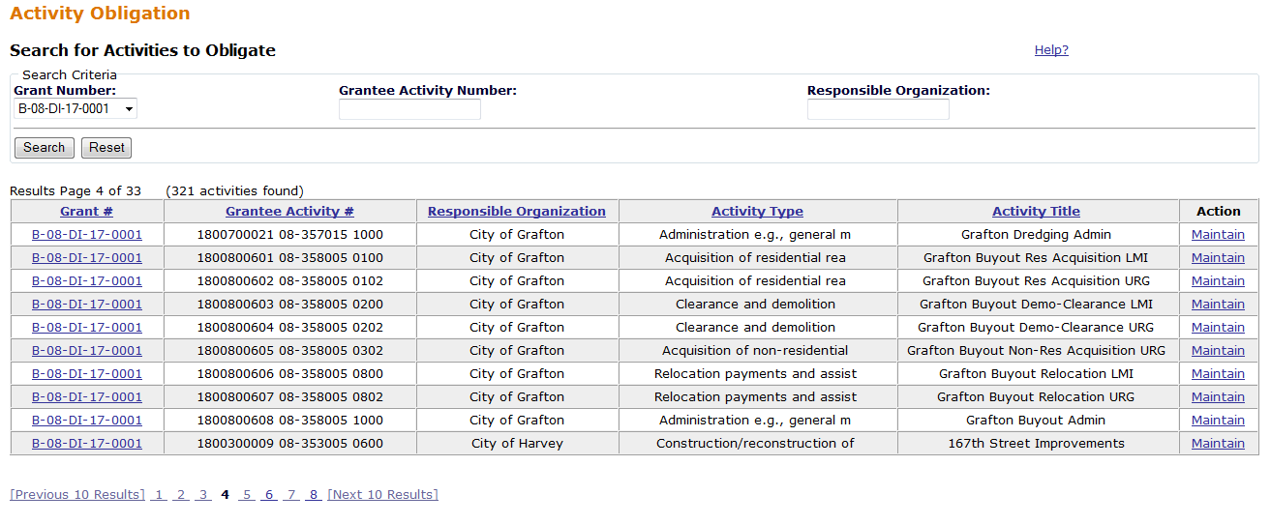Select Maintain for Grafton Buyout Relocation LMI
The image size is (1271, 524).
[x=1218, y=374]
